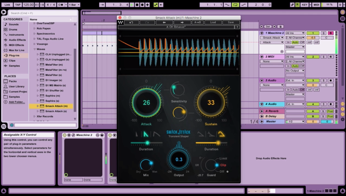Open Packs in Places
The height and width of the screenshot is (196, 346).
point(13,81)
